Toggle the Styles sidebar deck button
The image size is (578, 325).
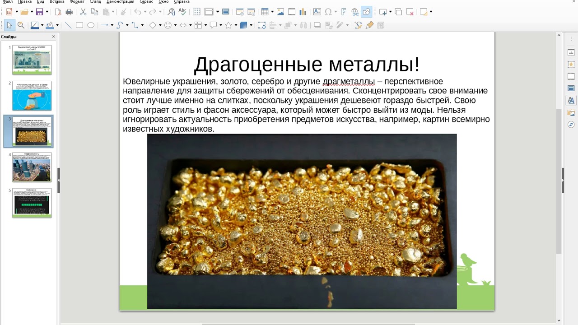[571, 100]
